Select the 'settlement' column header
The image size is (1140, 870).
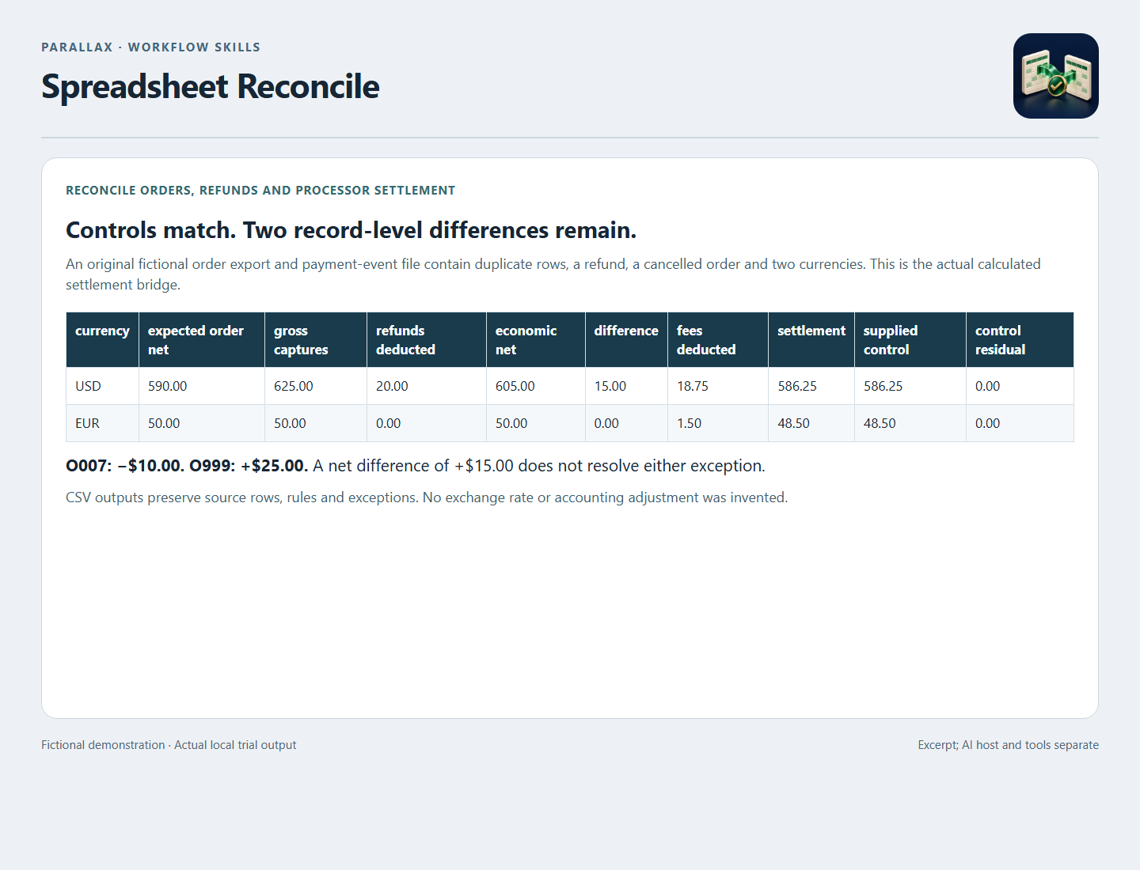coord(811,340)
